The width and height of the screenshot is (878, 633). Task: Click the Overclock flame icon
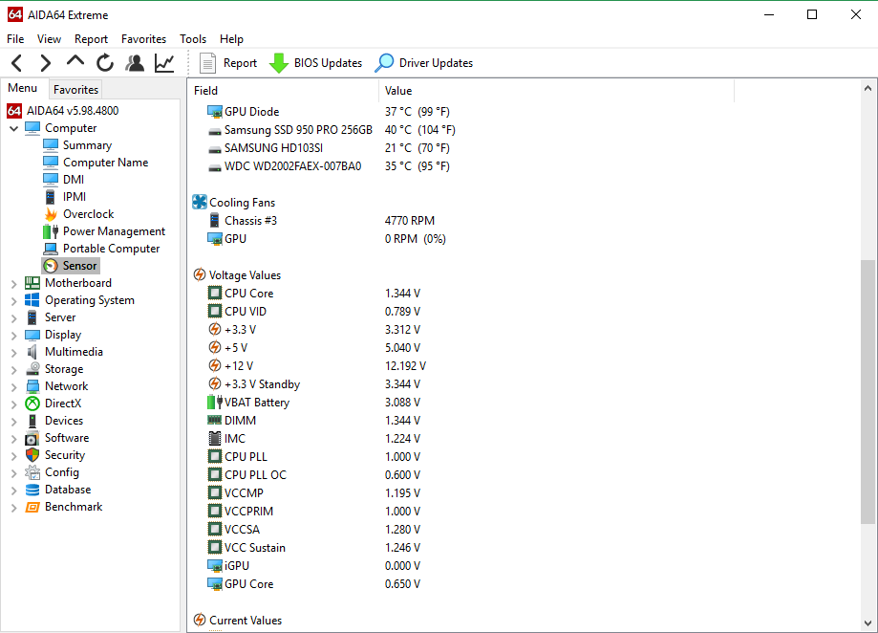[51, 214]
